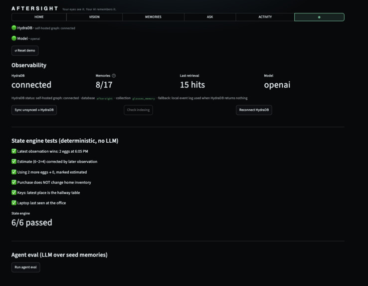Open the MEMORIES tab
Image resolution: width=368 pixels, height=286 pixels.
pyautogui.click(x=153, y=17)
